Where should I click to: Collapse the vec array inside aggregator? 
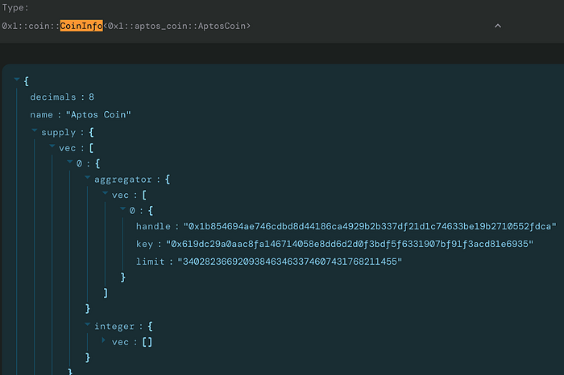105,193
